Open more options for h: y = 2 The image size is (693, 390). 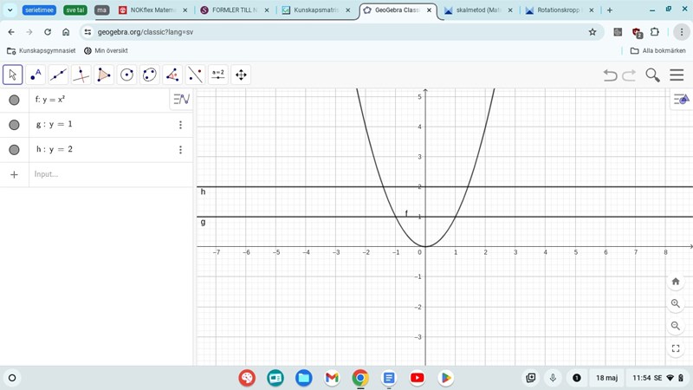tap(180, 150)
